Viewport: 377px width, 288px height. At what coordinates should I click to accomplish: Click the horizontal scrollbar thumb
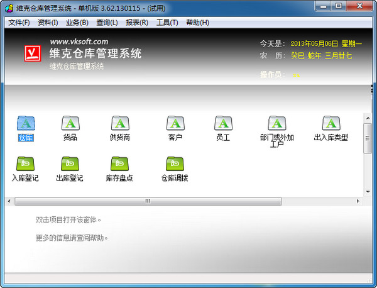(148, 201)
